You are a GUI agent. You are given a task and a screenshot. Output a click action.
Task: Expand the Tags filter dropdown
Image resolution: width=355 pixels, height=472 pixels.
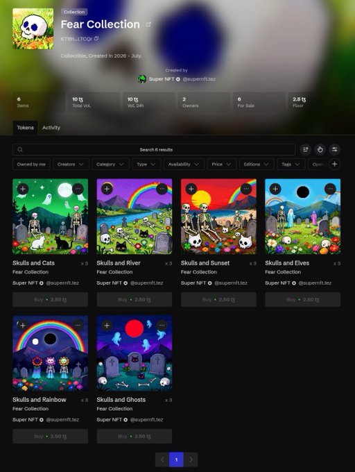[x=291, y=164]
